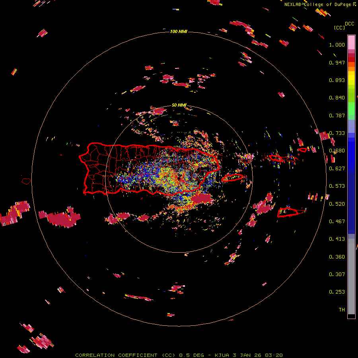
Task: Click the 0.520 scale value
Action: click(x=337, y=204)
